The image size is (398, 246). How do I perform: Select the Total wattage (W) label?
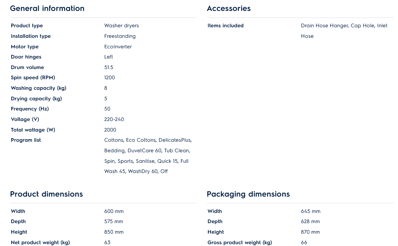coord(33,130)
